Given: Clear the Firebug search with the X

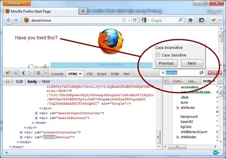Looking at the screenshot, I should coord(163,73).
